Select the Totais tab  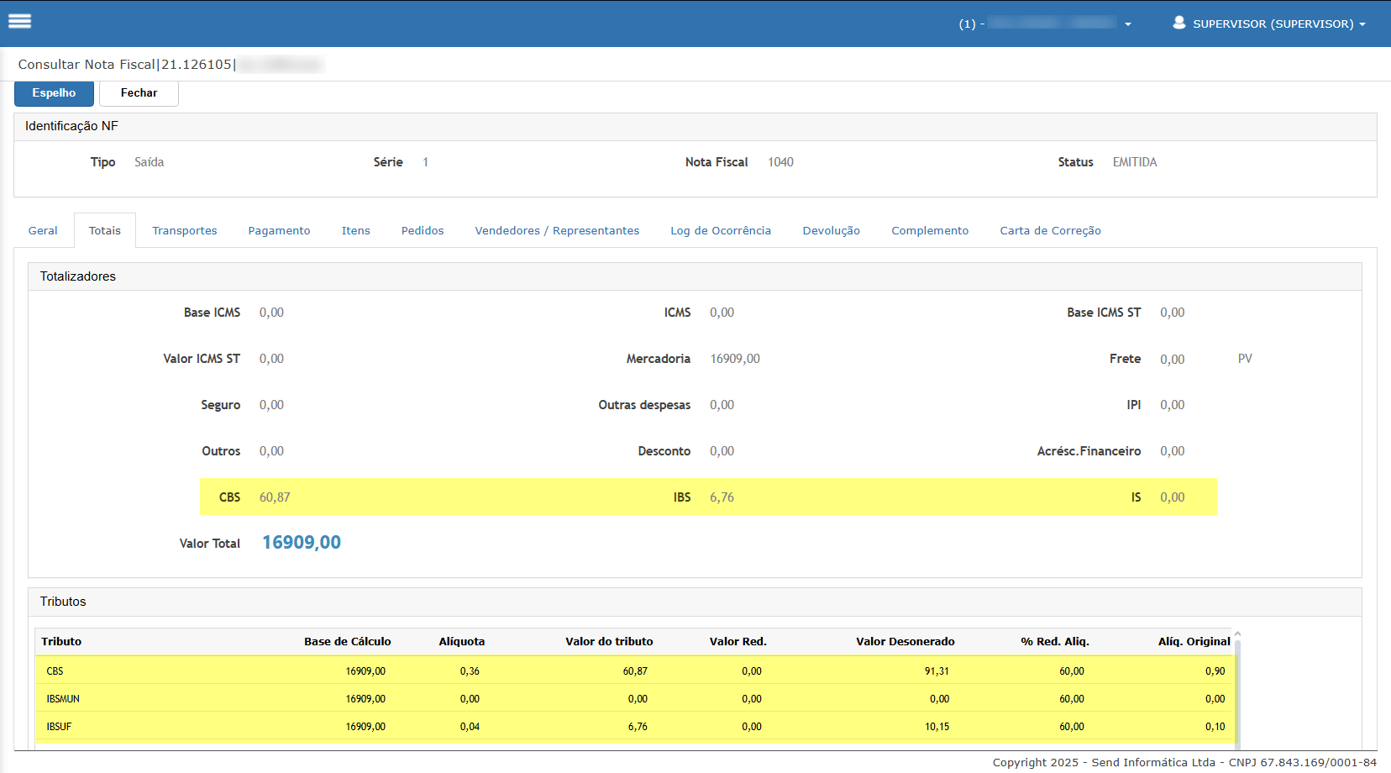coord(105,231)
